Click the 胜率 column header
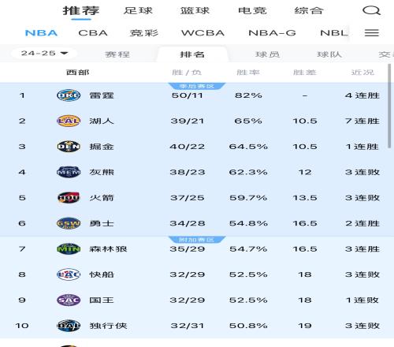 248,73
